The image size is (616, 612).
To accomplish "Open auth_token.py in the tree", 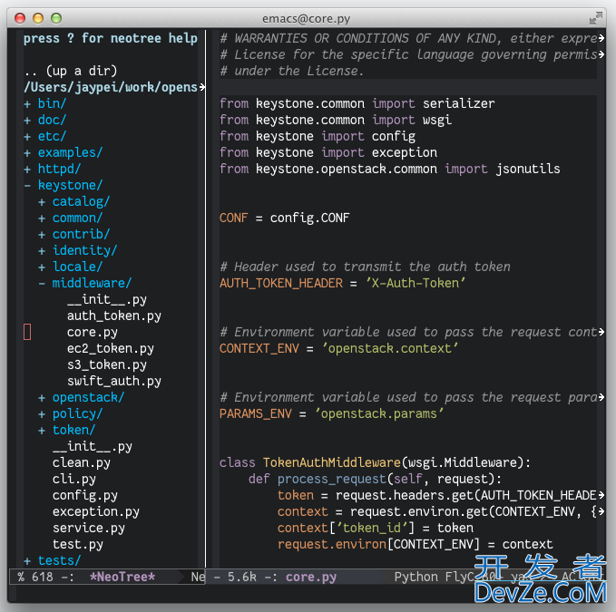I will [x=113, y=316].
